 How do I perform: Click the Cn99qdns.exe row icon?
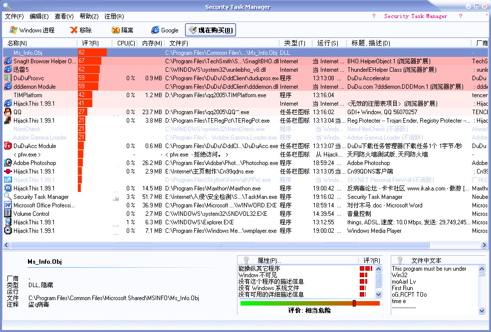[8, 171]
